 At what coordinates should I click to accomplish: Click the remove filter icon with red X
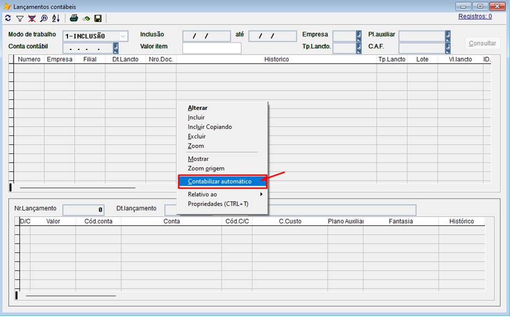tap(32, 18)
